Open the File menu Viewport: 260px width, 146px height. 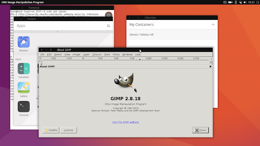pos(42,54)
